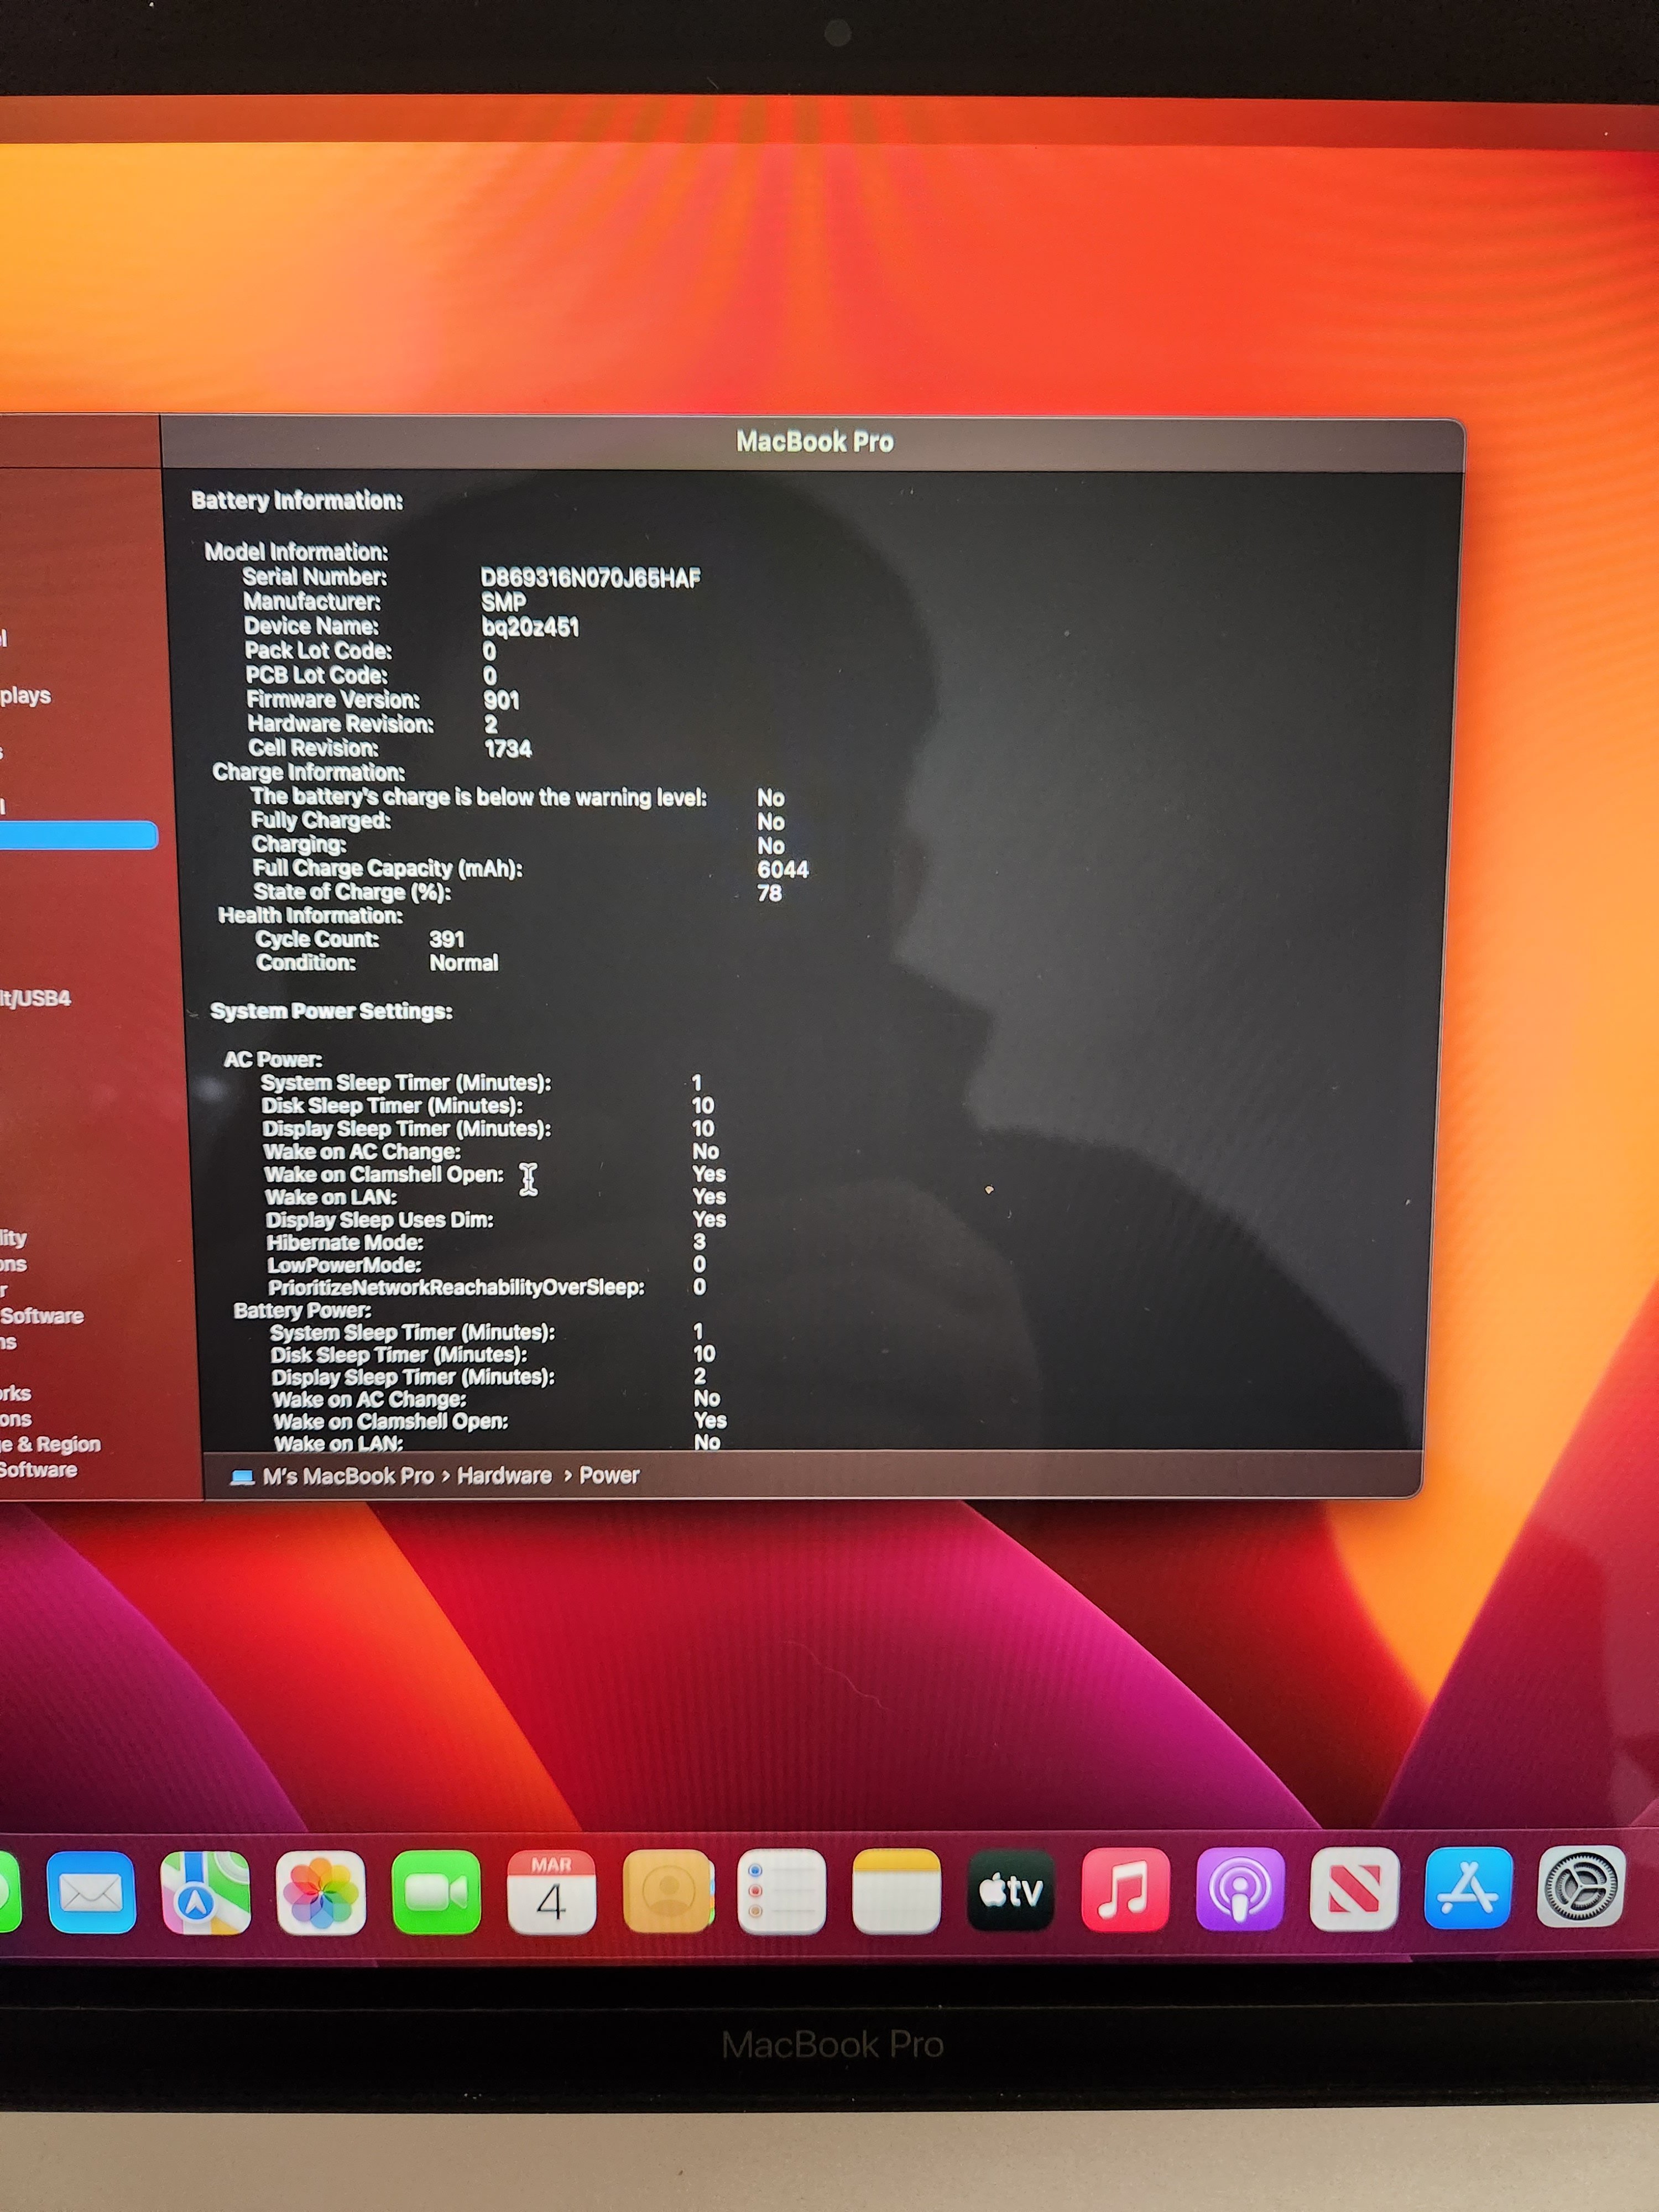Open the Photos app icon
The image size is (1659, 2212).
[320, 1892]
